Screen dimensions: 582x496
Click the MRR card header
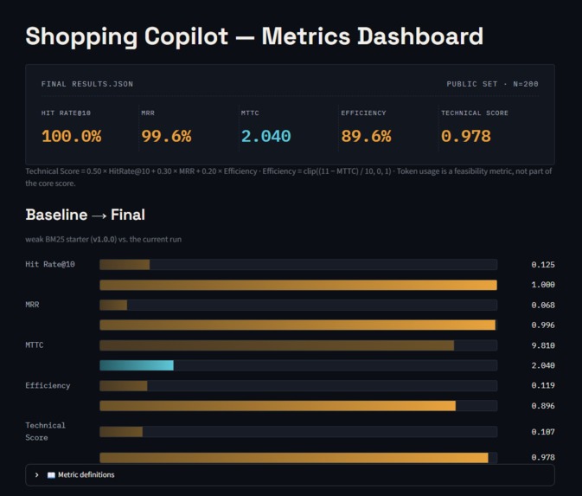[148, 113]
